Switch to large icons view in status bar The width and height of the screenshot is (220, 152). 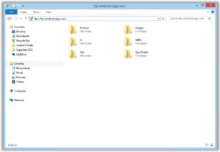[212, 145]
